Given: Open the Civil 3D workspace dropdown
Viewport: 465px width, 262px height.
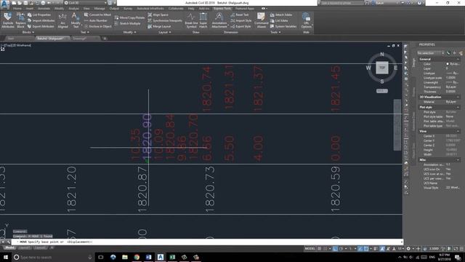Looking at the screenshot, I should coord(86,3).
